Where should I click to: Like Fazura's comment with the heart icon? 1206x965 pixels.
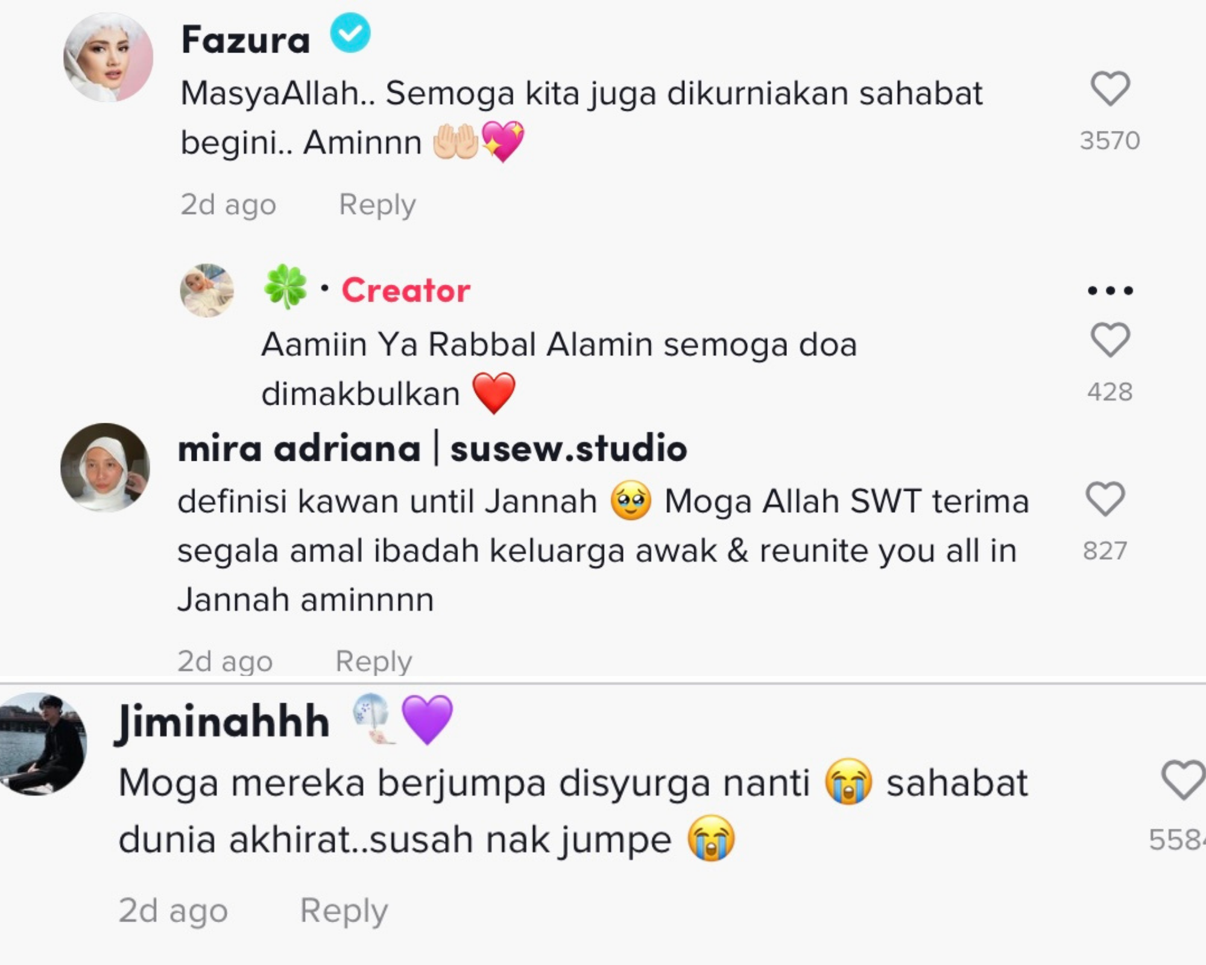click(x=1110, y=89)
